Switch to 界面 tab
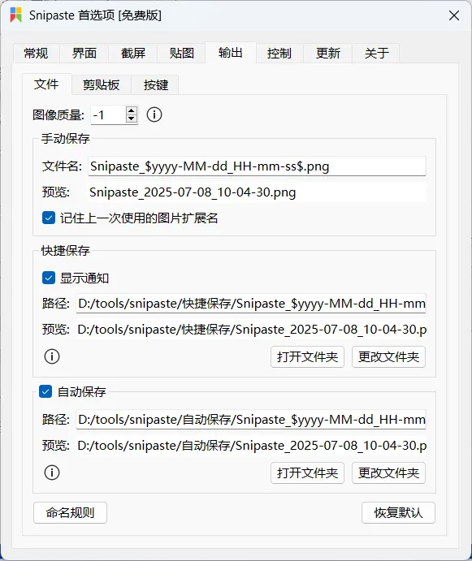The height and width of the screenshot is (561, 472). (x=84, y=54)
